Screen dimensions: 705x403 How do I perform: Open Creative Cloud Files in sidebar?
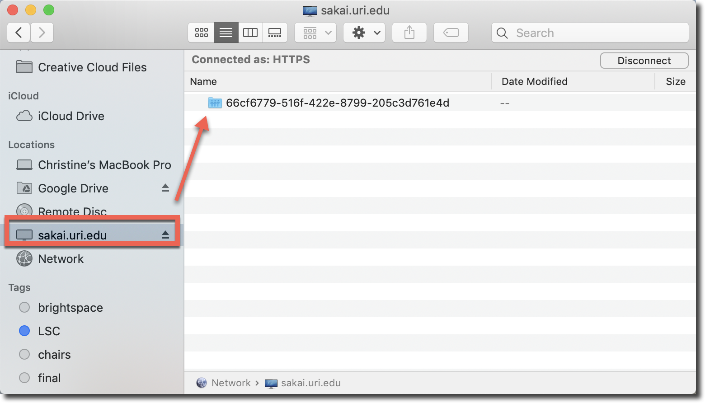[92, 67]
